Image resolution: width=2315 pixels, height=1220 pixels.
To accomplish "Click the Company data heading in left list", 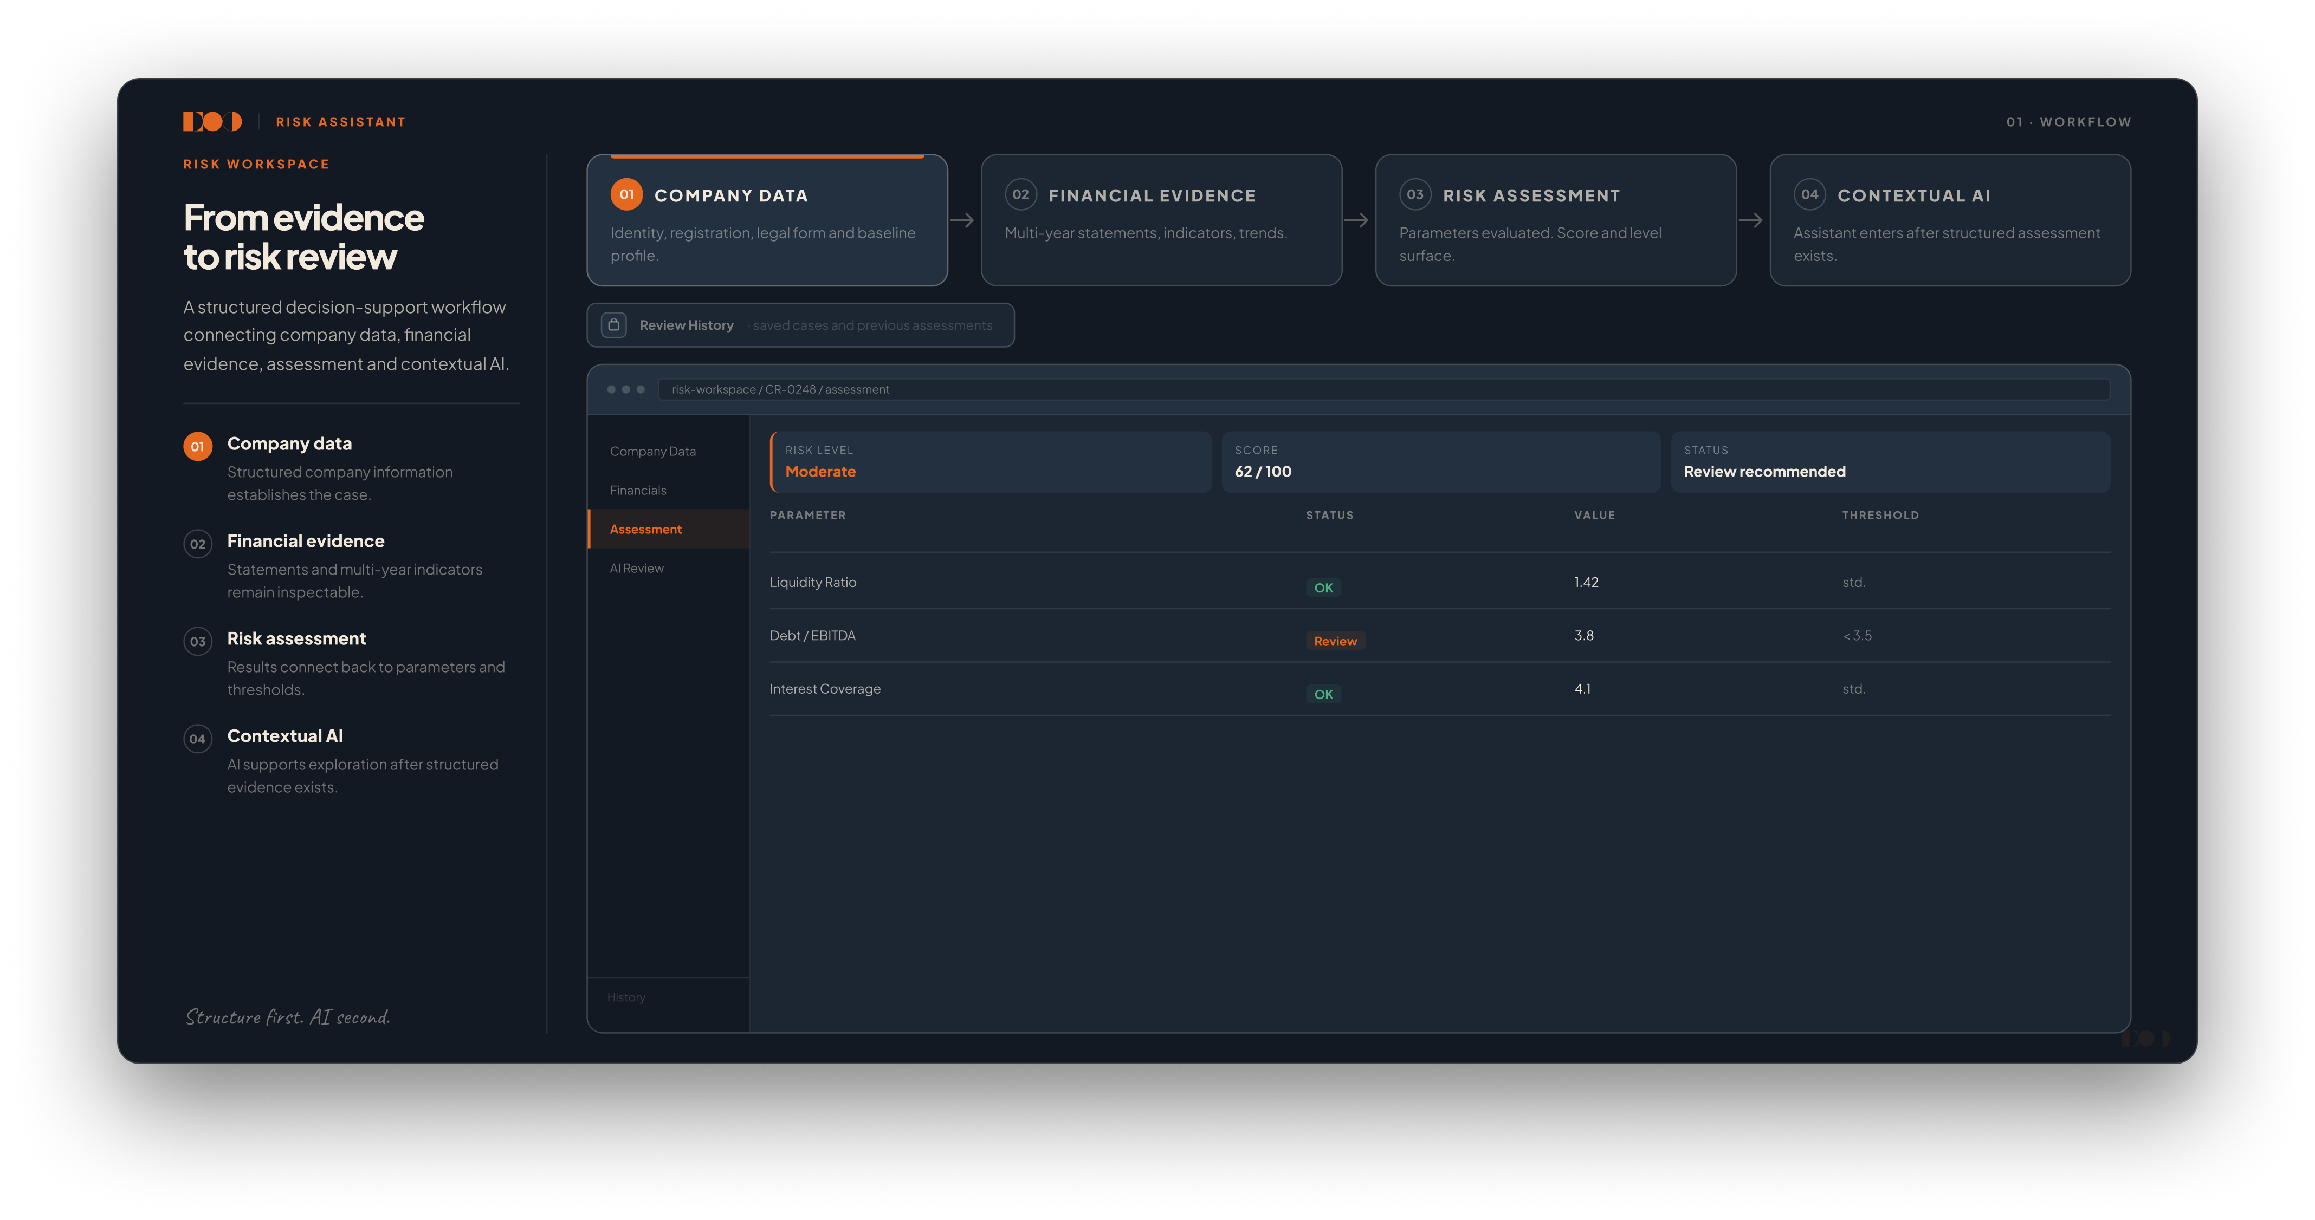I will (289, 443).
